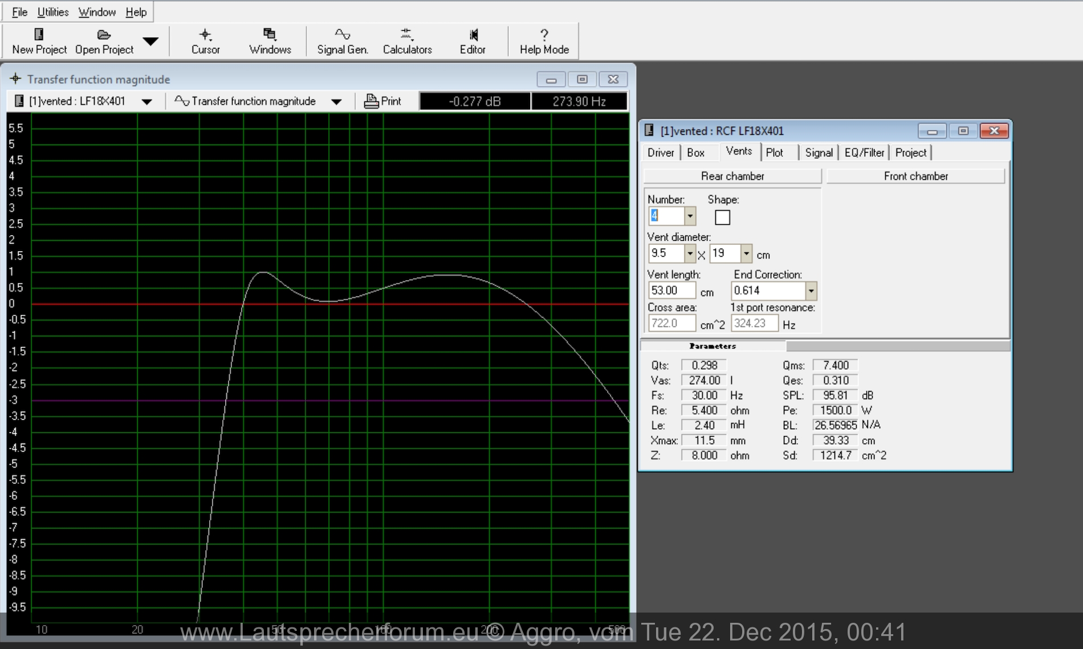Click the Pe value 1500.0
Screen dimensions: 1083x649
[x=835, y=410]
